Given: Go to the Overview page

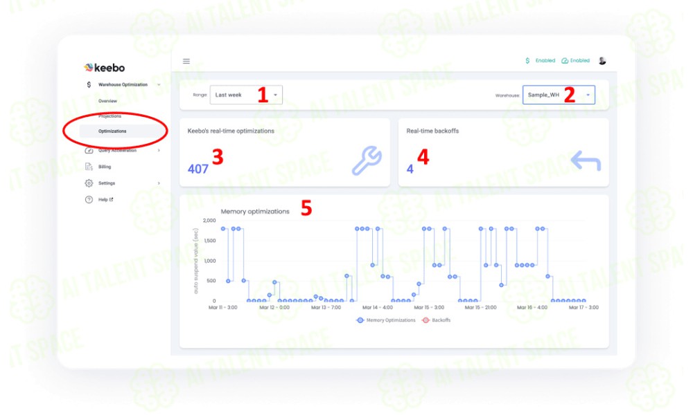Looking at the screenshot, I should 107,101.
